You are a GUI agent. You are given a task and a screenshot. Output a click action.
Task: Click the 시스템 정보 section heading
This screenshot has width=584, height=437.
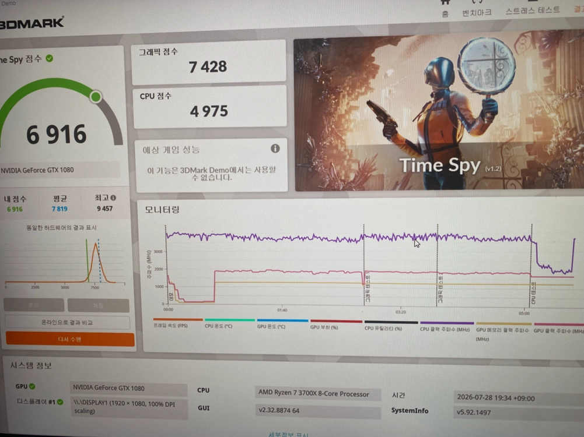[31, 365]
